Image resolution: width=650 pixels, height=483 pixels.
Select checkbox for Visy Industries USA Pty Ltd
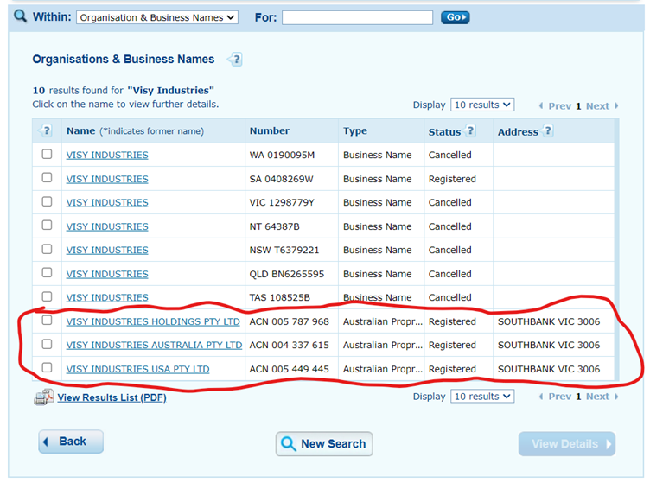(48, 368)
